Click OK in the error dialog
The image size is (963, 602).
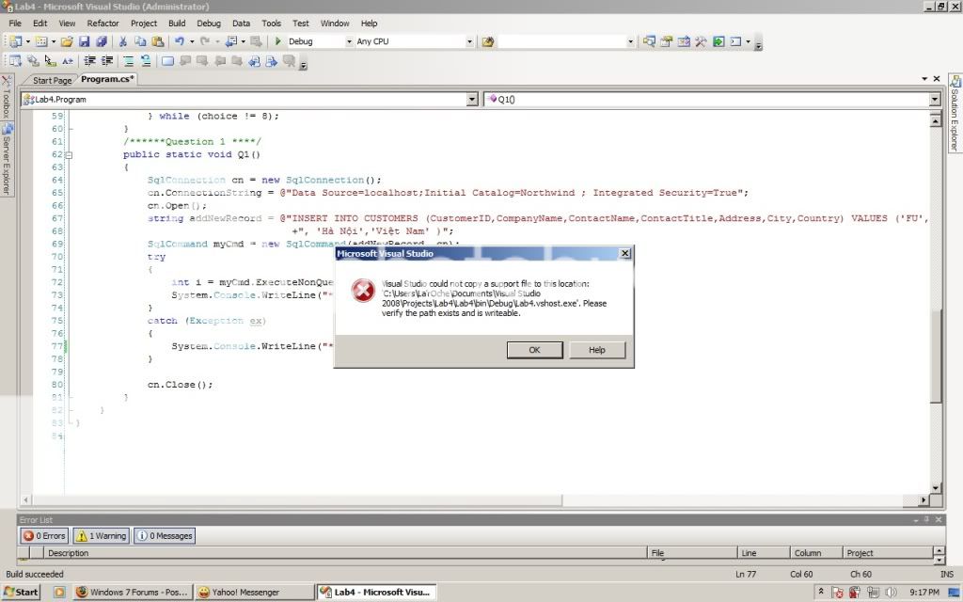pyautogui.click(x=534, y=350)
